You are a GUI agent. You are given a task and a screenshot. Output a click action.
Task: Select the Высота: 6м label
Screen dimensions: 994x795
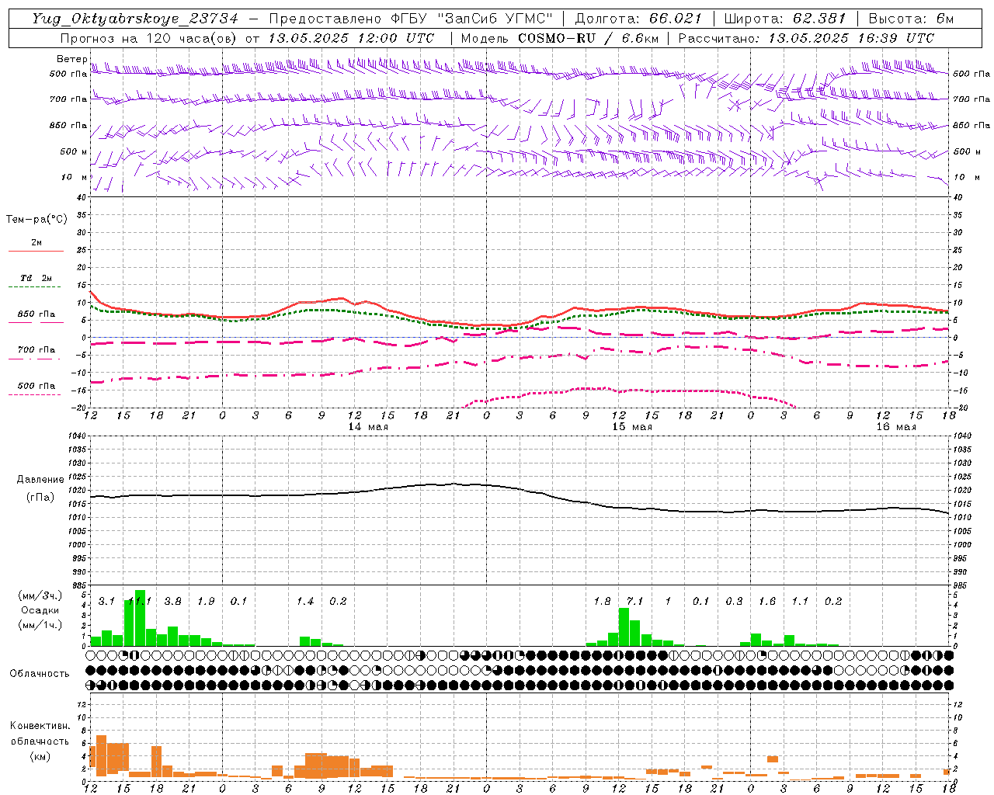coord(912,19)
